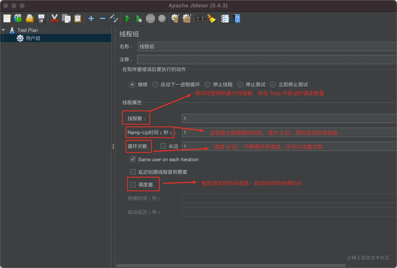
Task: Select the 用户组 thread group node
Action: click(x=33, y=38)
